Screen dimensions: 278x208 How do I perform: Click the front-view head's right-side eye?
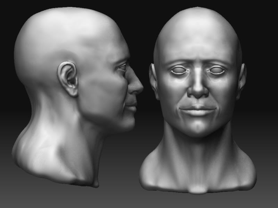pyautogui.click(x=217, y=71)
